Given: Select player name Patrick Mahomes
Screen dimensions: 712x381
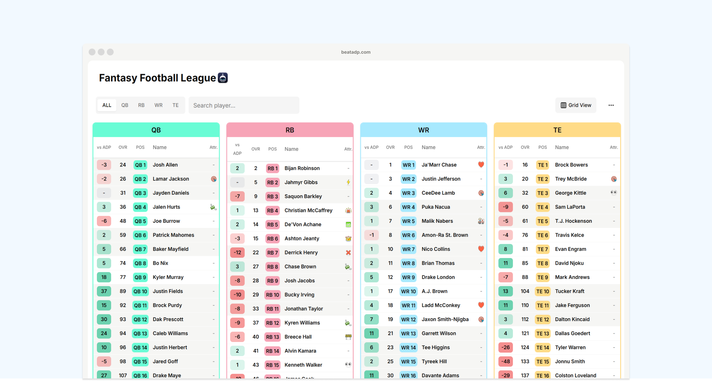Looking at the screenshot, I should [173, 235].
